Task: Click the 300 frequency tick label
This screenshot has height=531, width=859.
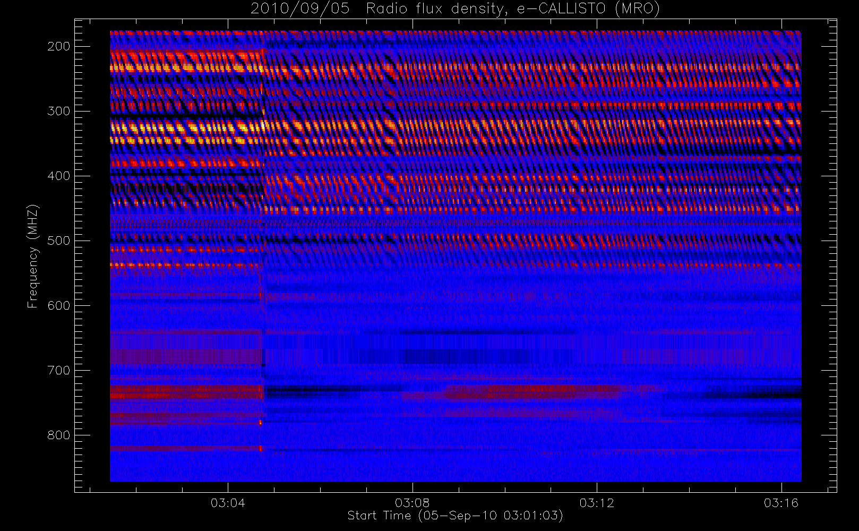Action: click(x=59, y=111)
